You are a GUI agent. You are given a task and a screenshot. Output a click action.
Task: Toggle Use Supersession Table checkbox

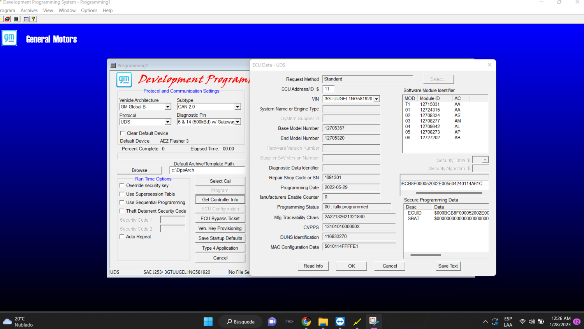tap(122, 194)
